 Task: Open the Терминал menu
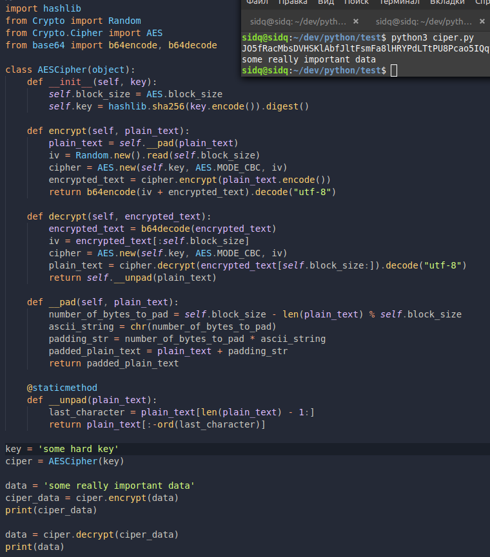pos(400,2)
